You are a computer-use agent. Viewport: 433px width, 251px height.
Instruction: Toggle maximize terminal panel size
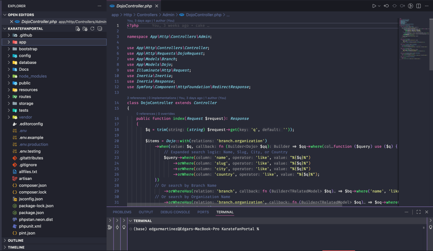click(x=418, y=212)
